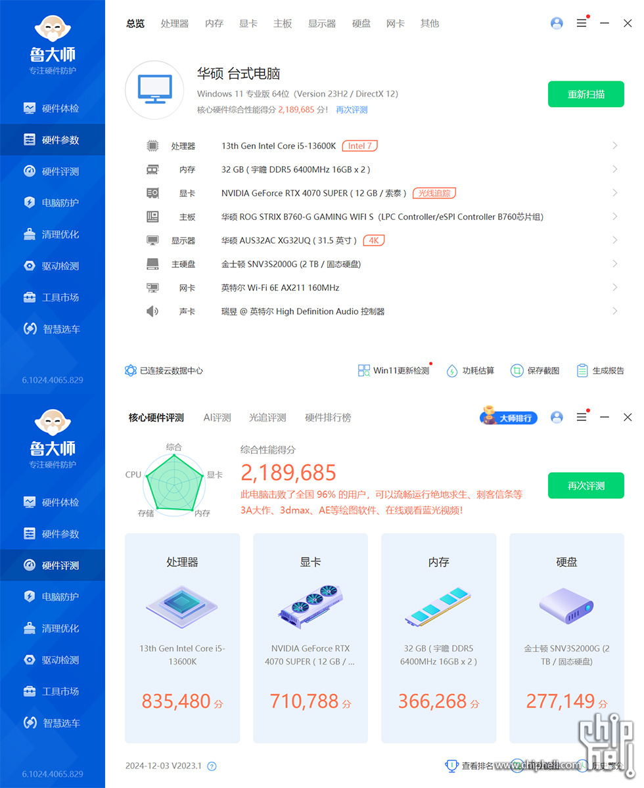Click the help icon beside 2024-12-03 V2023.1
The width and height of the screenshot is (644, 788).
coord(212,766)
